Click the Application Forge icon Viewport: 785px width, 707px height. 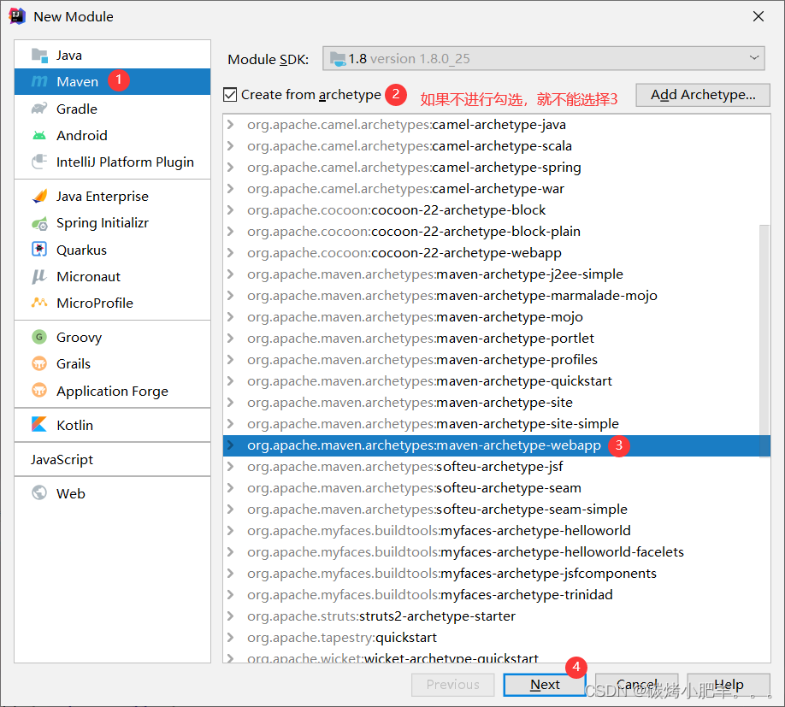click(39, 391)
